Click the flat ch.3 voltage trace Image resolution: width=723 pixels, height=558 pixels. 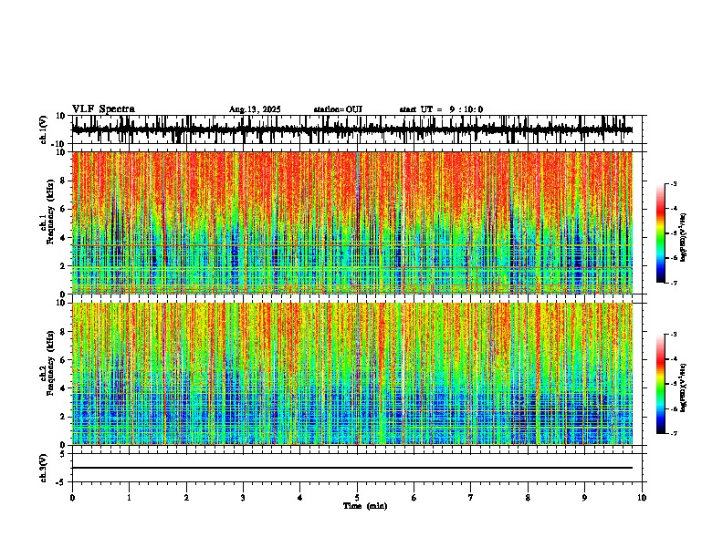(352, 468)
